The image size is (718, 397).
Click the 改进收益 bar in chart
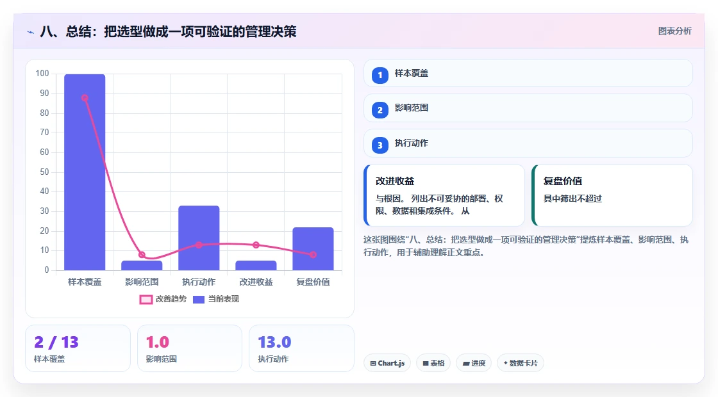tap(256, 265)
